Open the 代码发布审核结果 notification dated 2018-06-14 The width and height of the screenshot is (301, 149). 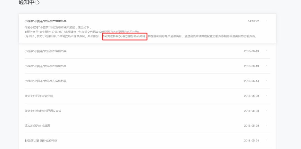45,81
